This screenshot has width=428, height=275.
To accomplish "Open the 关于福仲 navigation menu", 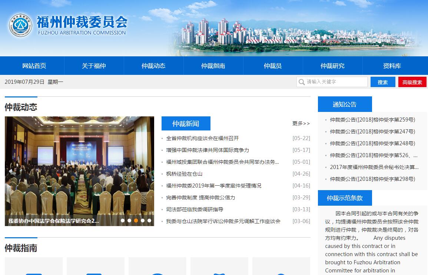I will pos(94,66).
